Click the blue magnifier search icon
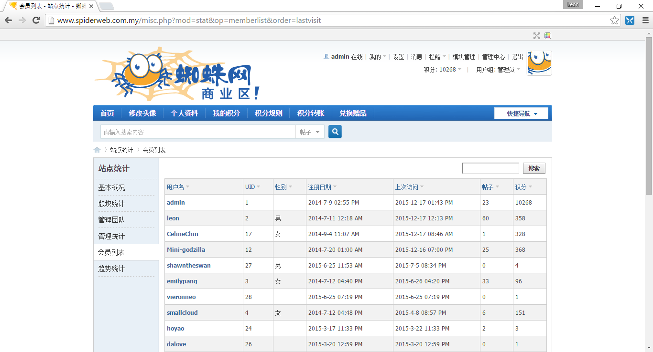The width and height of the screenshot is (653, 352). pos(335,132)
